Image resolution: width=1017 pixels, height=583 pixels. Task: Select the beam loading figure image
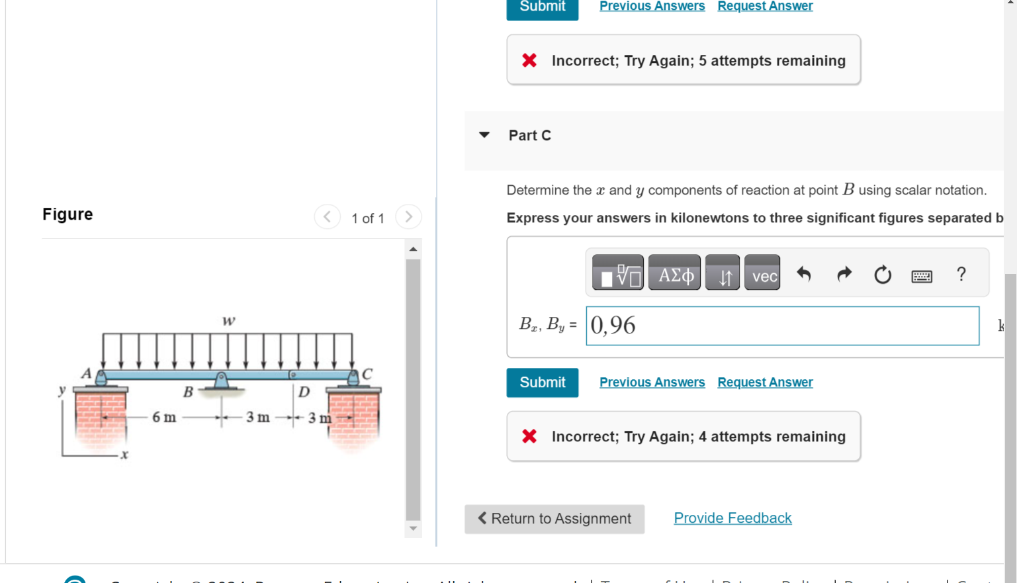[x=225, y=384]
